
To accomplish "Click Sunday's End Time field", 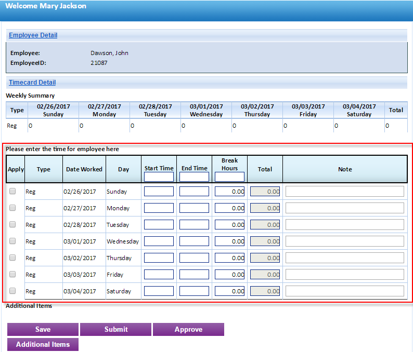I will pyautogui.click(x=194, y=192).
